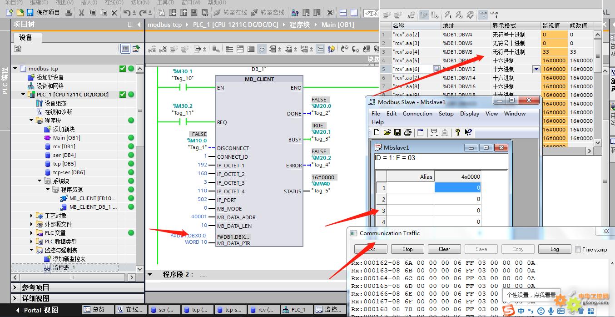Collapse the 项目树 panel with arrow
The image size is (615, 317).
pyautogui.click(x=139, y=25)
